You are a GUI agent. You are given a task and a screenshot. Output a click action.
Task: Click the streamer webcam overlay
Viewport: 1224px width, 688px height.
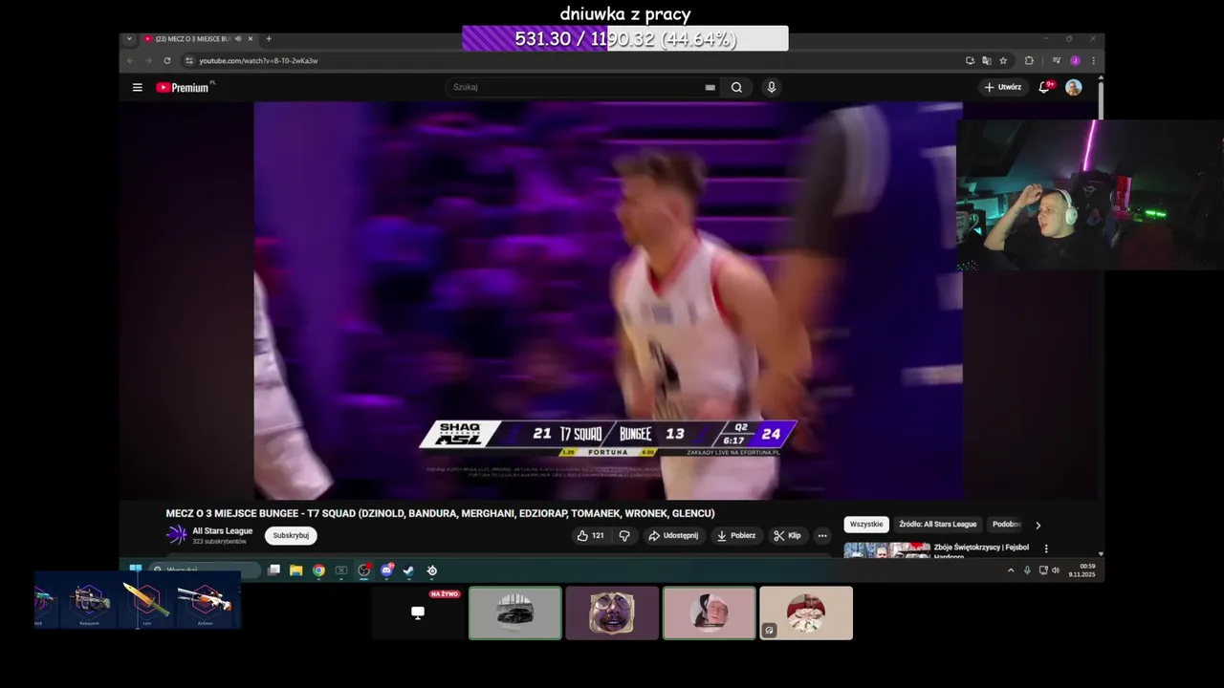(1089, 195)
